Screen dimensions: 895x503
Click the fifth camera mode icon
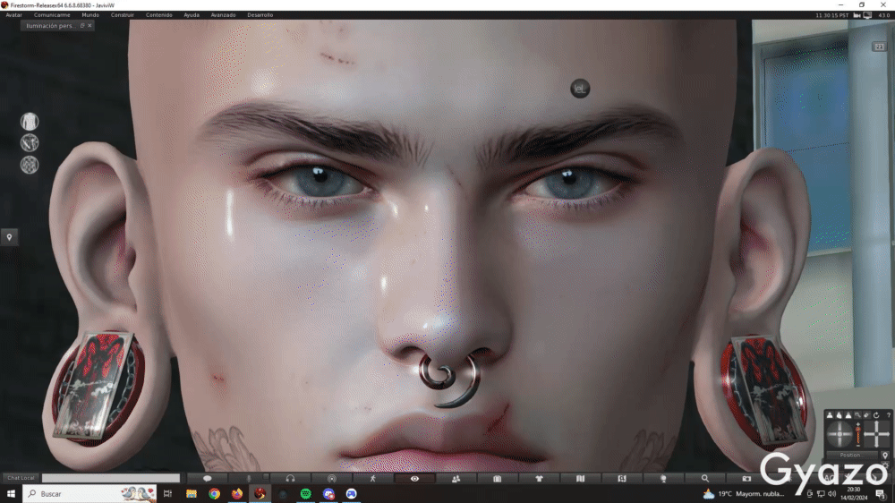pos(866,415)
